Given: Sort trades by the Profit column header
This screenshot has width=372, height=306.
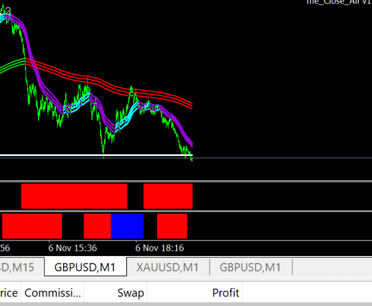Looking at the screenshot, I should click(195, 293).
